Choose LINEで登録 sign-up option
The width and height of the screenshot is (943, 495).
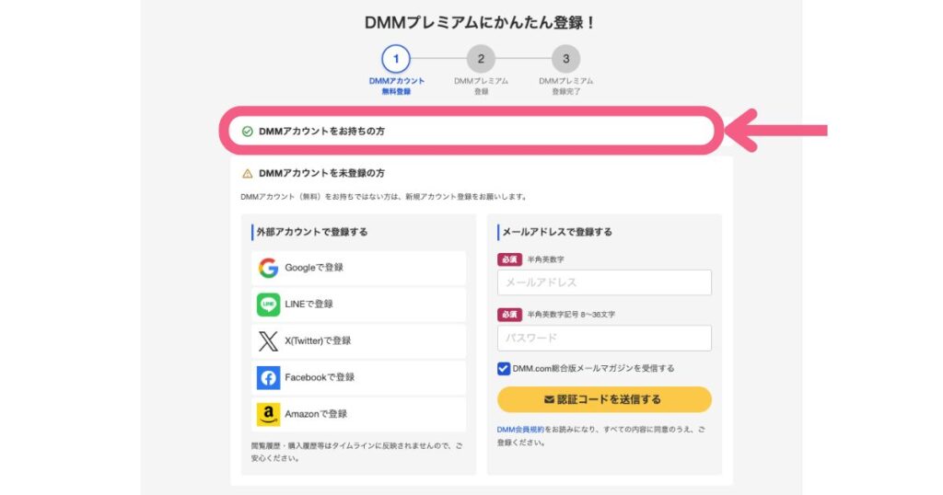click(359, 305)
